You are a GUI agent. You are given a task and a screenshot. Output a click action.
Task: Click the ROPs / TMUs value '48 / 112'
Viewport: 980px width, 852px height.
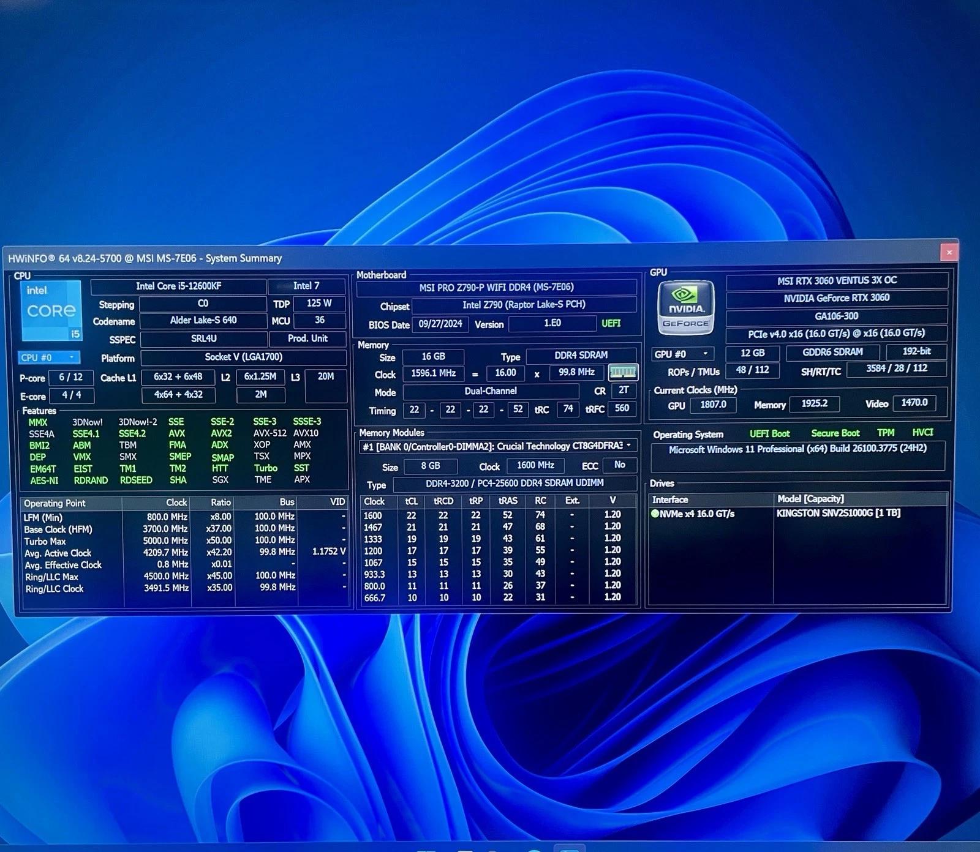point(753,370)
